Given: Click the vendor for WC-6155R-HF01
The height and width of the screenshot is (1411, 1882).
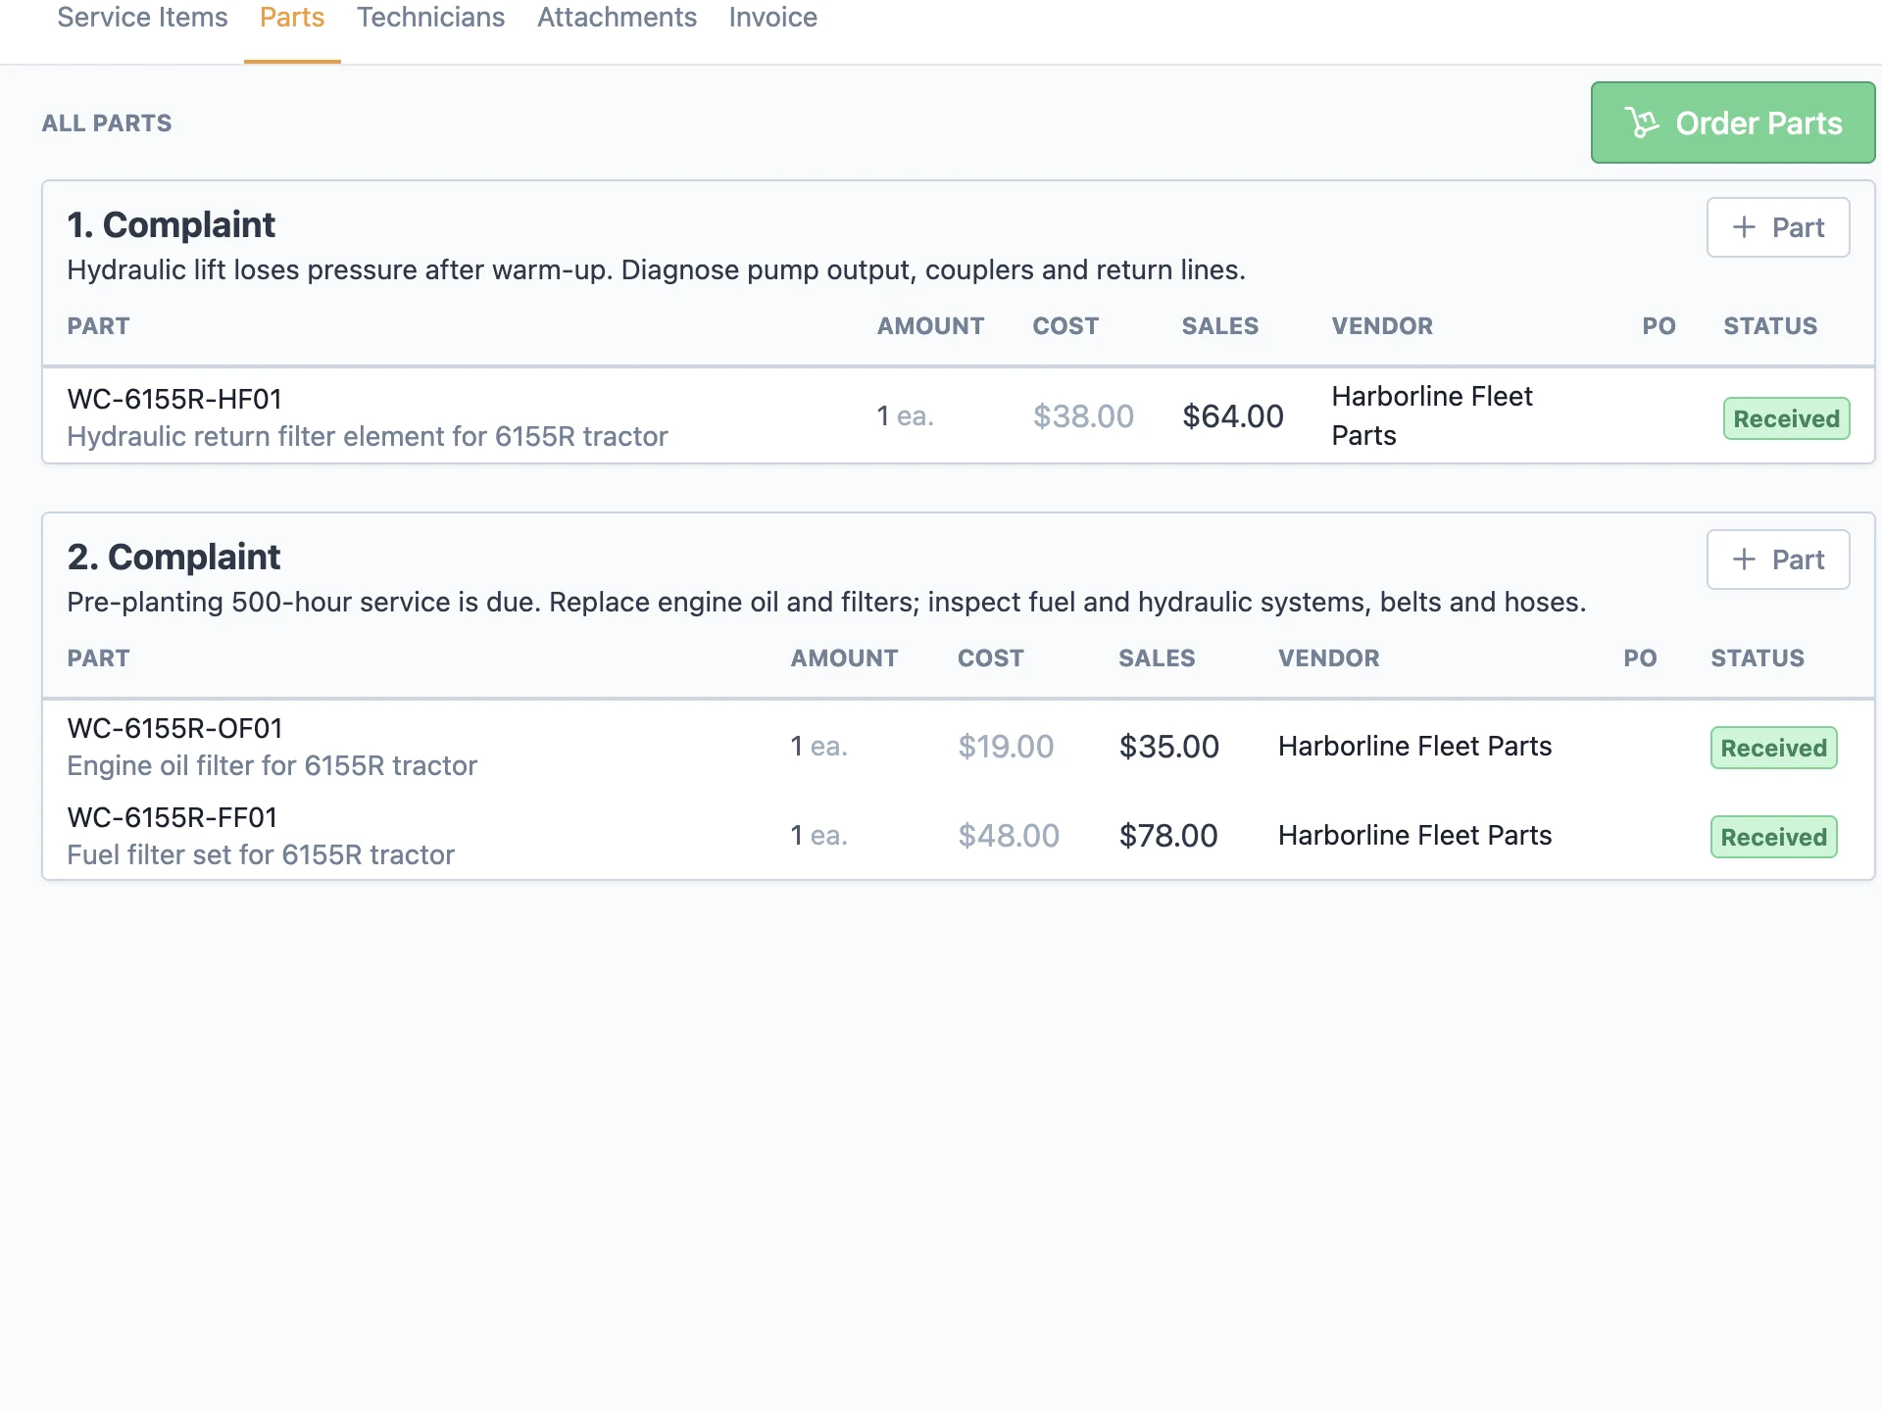Looking at the screenshot, I should click(x=1432, y=415).
